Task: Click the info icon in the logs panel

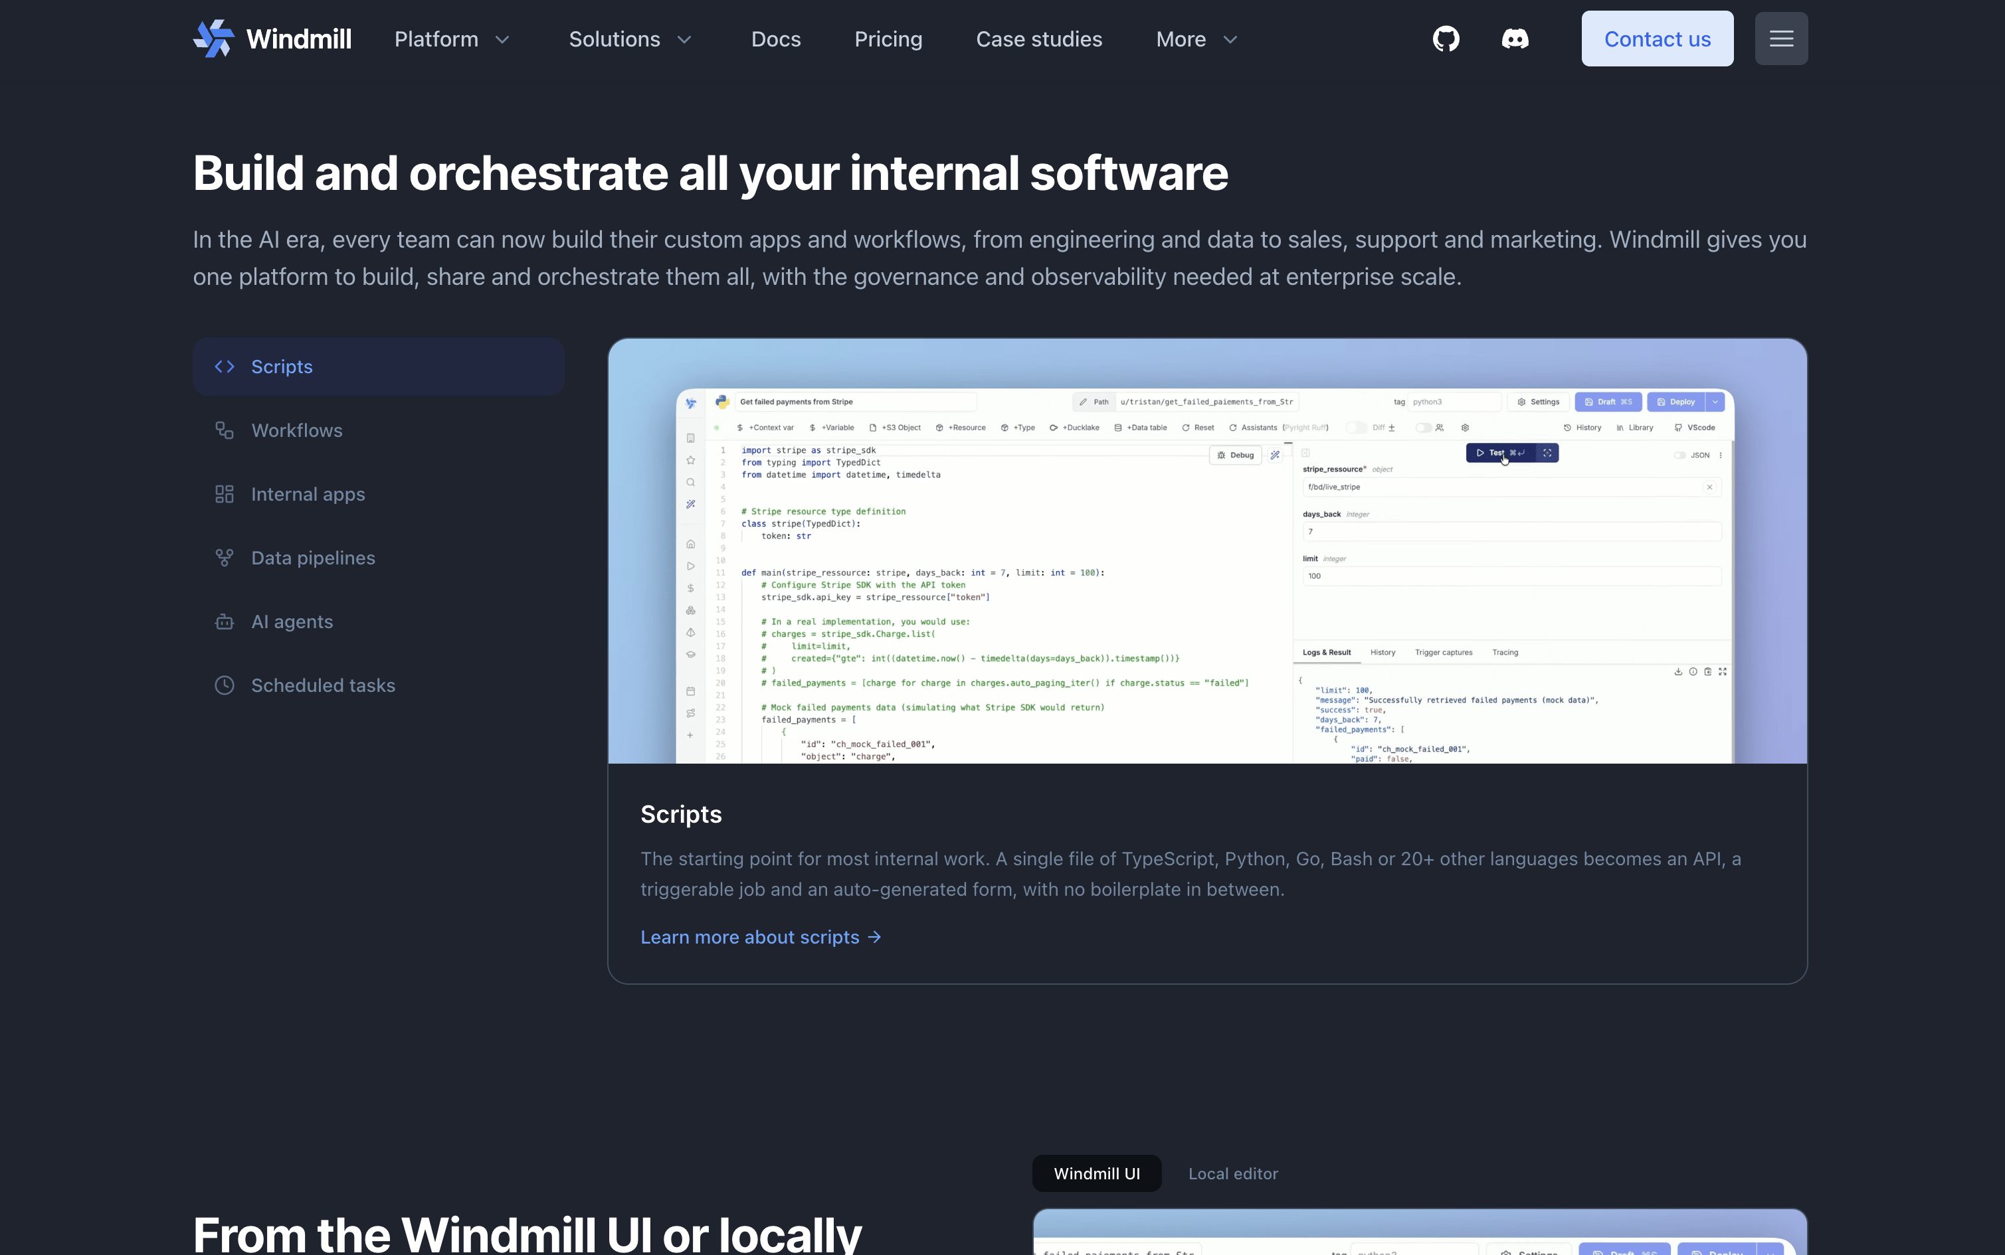Action: 1693,671
